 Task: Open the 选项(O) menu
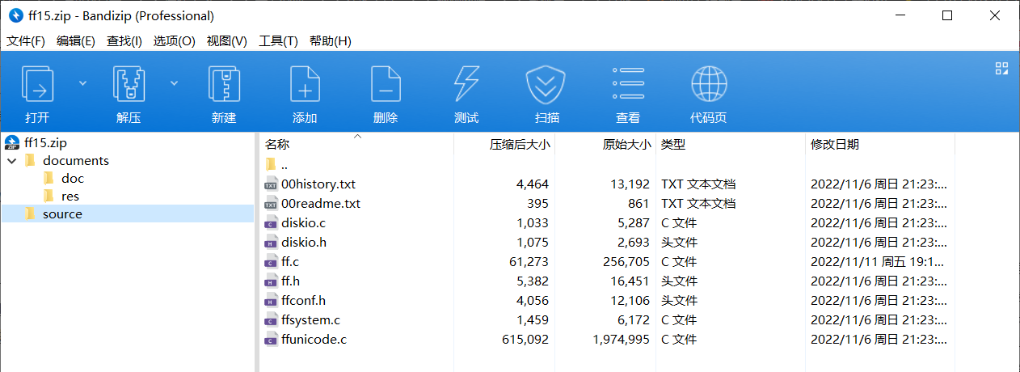[x=175, y=40]
